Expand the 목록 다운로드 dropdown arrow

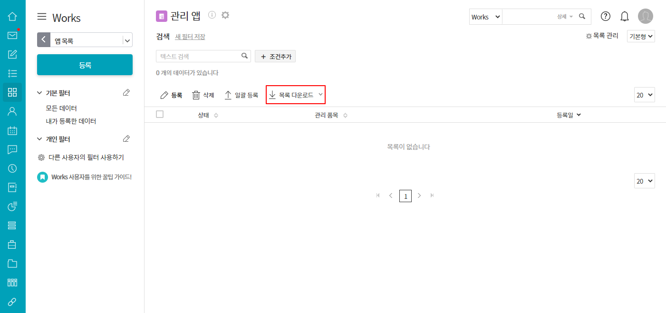[x=321, y=95]
